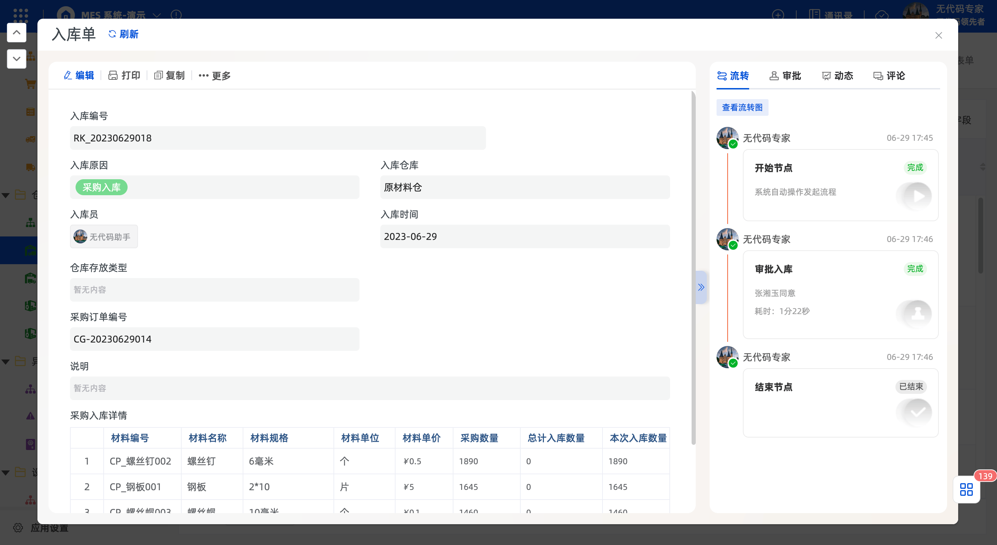This screenshot has width=997, height=545.
Task: Click the Copy (复制) toolbar icon
Action: coord(169,76)
